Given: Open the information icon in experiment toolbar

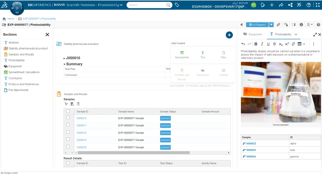Looking at the screenshot, I should click(301, 24).
